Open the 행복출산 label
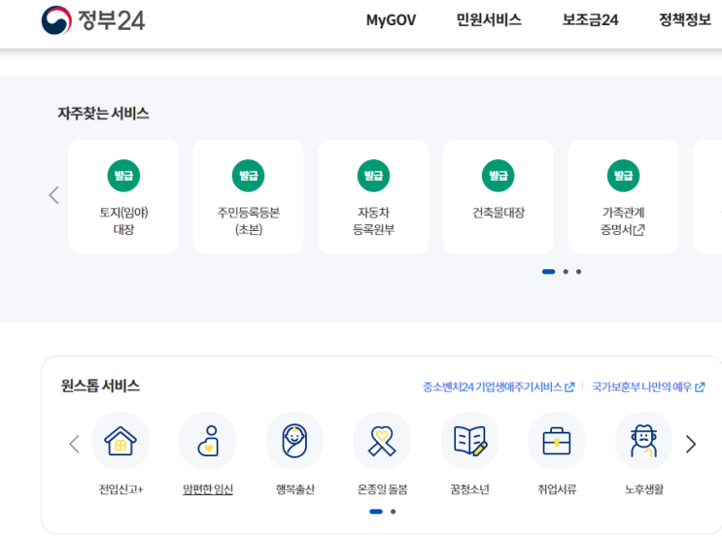Viewport: 722px width, 536px height. (x=294, y=489)
